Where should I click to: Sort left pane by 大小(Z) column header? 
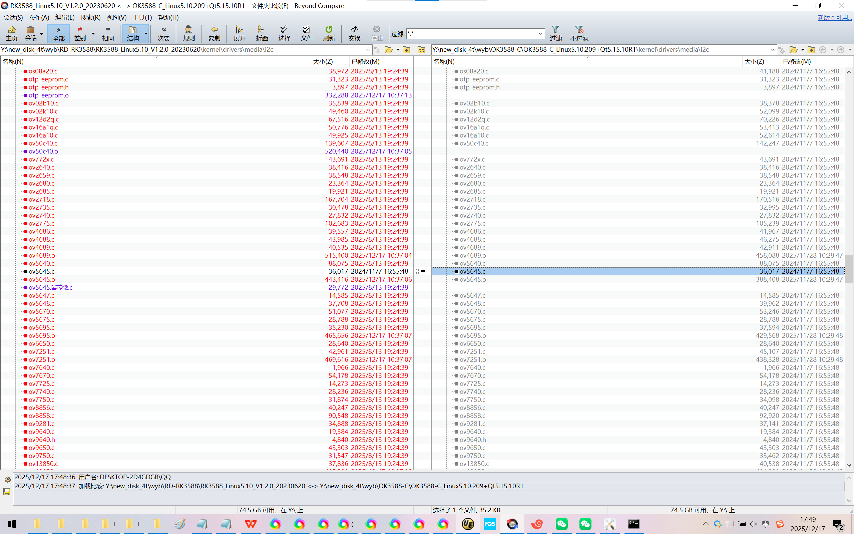pyautogui.click(x=323, y=61)
